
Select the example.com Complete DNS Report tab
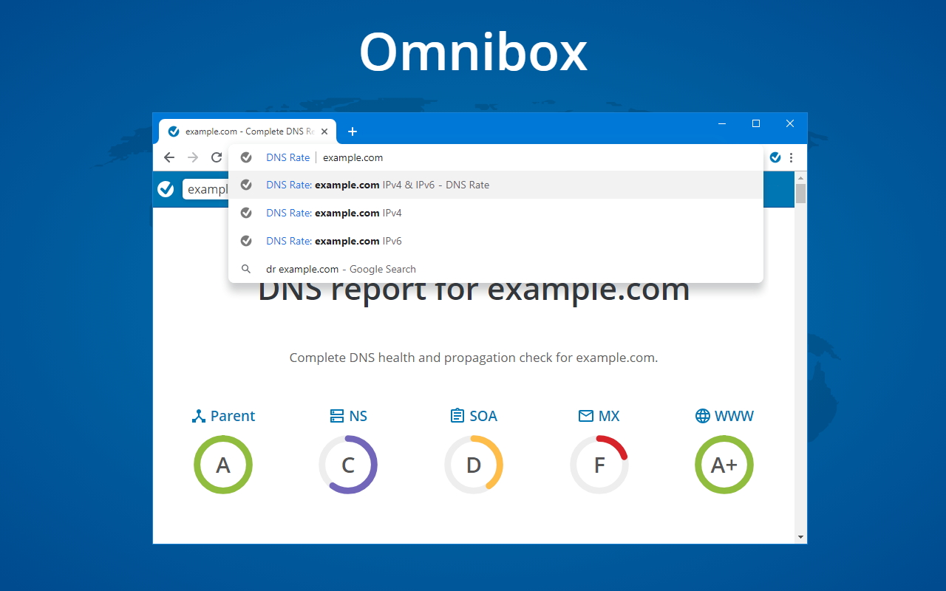248,131
